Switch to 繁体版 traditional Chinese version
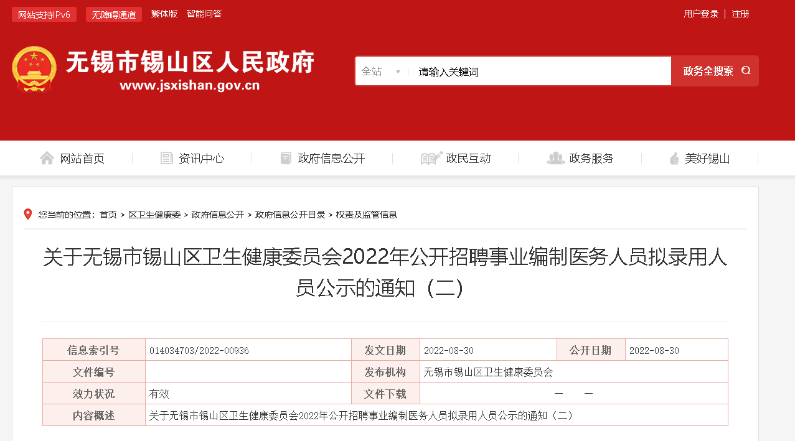Screen dimensions: 795x441 tap(164, 14)
